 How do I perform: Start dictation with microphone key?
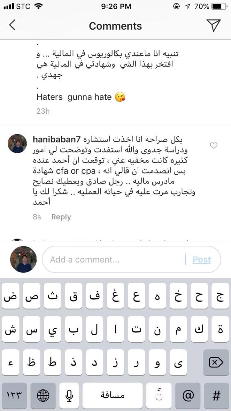69,396
